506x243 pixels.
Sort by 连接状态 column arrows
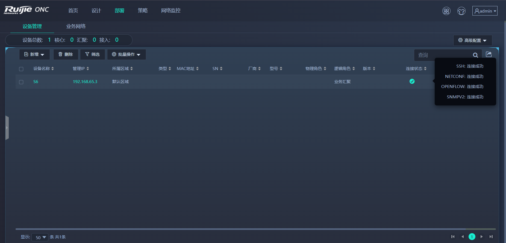click(425, 69)
